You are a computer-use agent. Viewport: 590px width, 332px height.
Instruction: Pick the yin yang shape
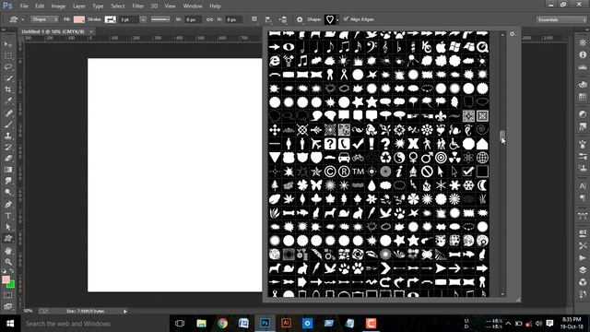point(399,158)
